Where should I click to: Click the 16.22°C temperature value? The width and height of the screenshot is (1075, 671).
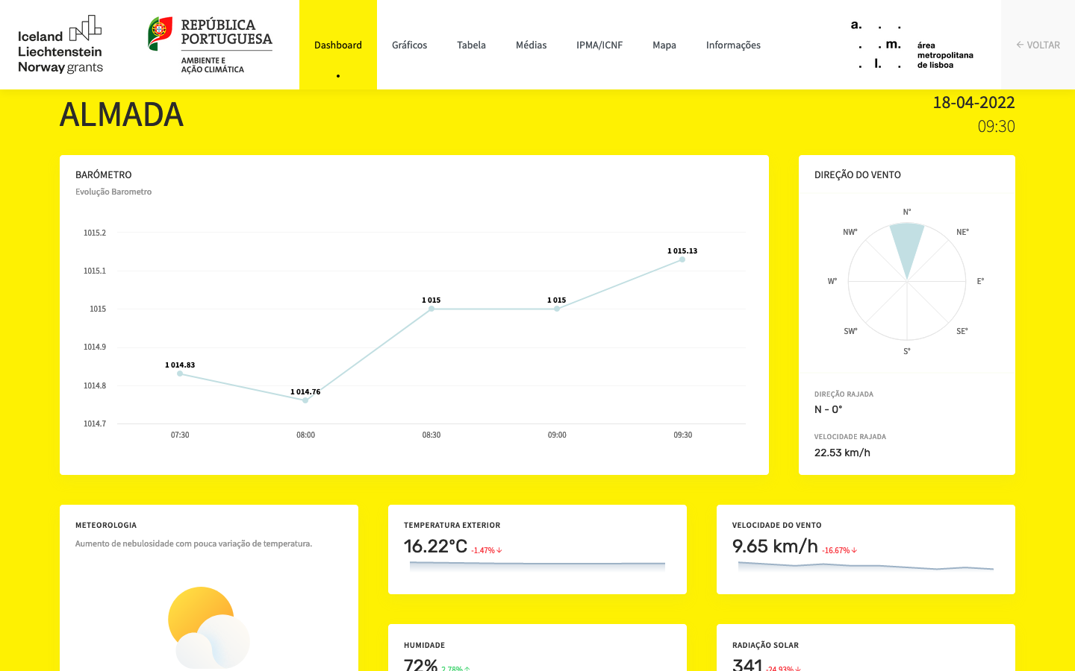click(x=435, y=546)
